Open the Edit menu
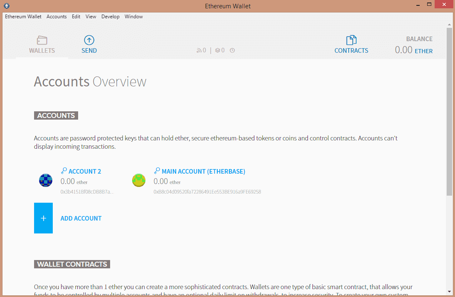The width and height of the screenshot is (455, 297). 76,17
